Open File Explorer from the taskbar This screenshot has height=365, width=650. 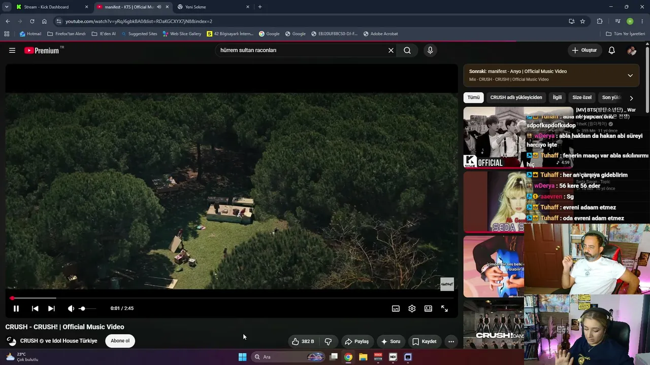coord(363,357)
